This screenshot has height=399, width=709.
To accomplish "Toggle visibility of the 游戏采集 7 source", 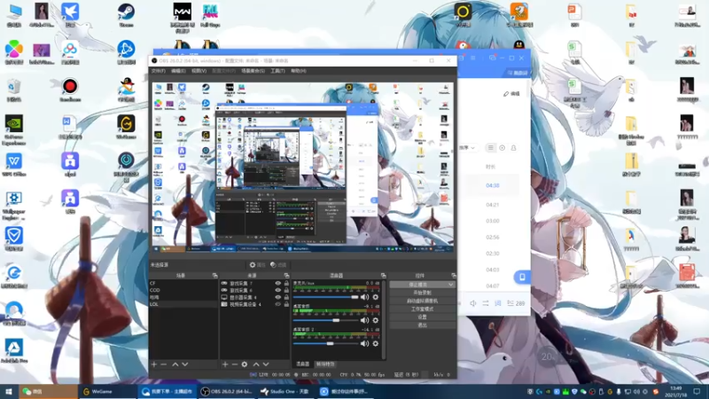I will coord(278,283).
